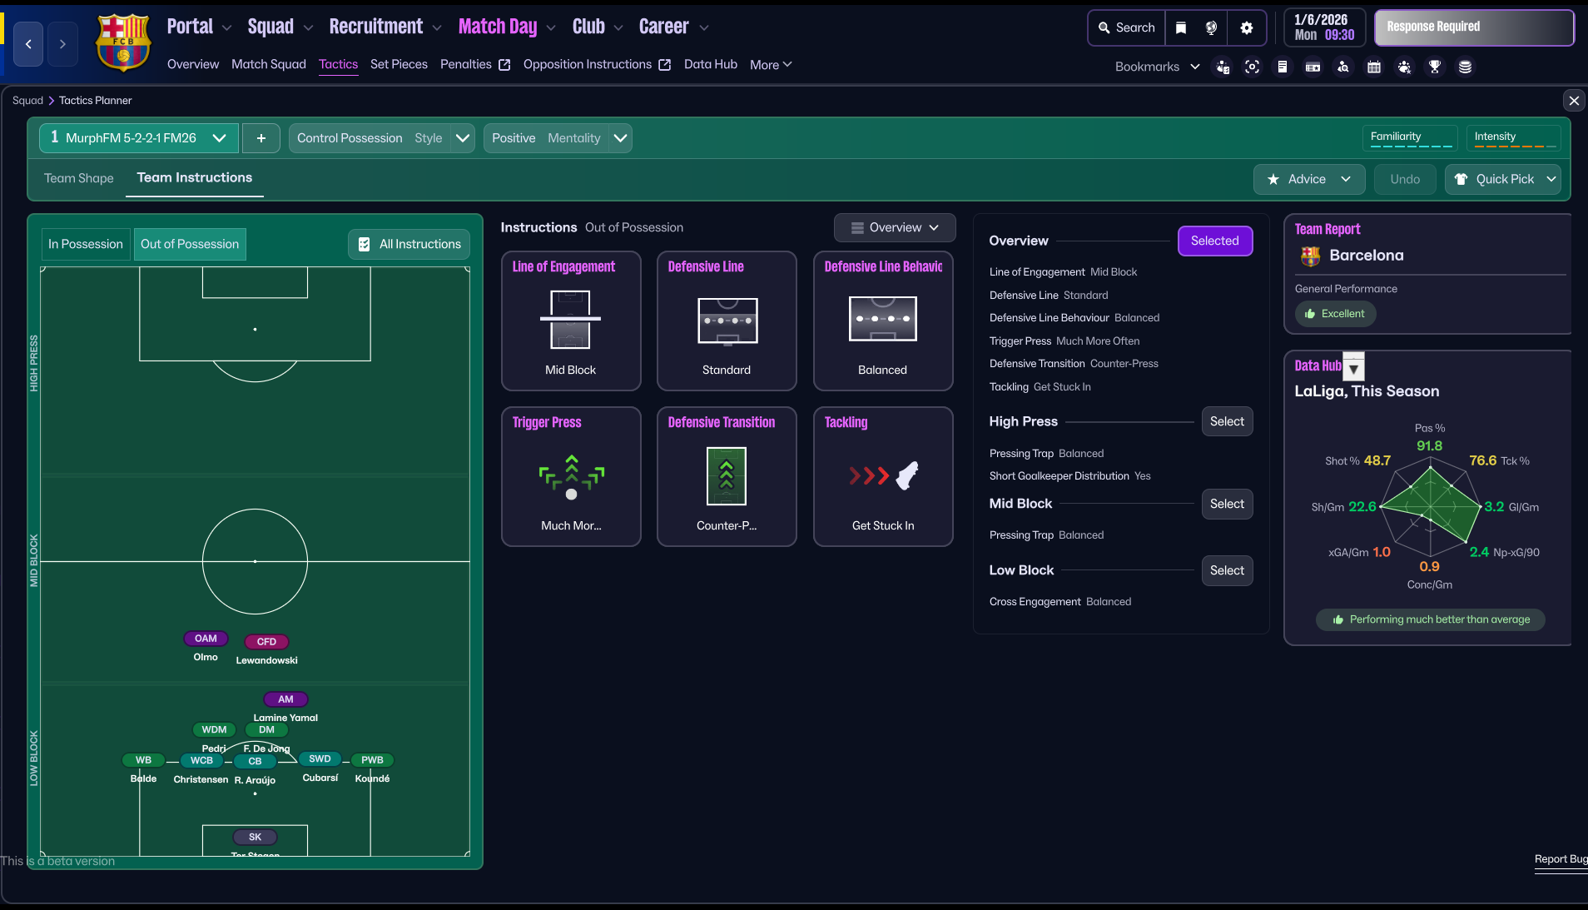Viewport: 1588px width, 910px height.
Task: Open the Set Pieces menu item
Action: tap(399, 64)
